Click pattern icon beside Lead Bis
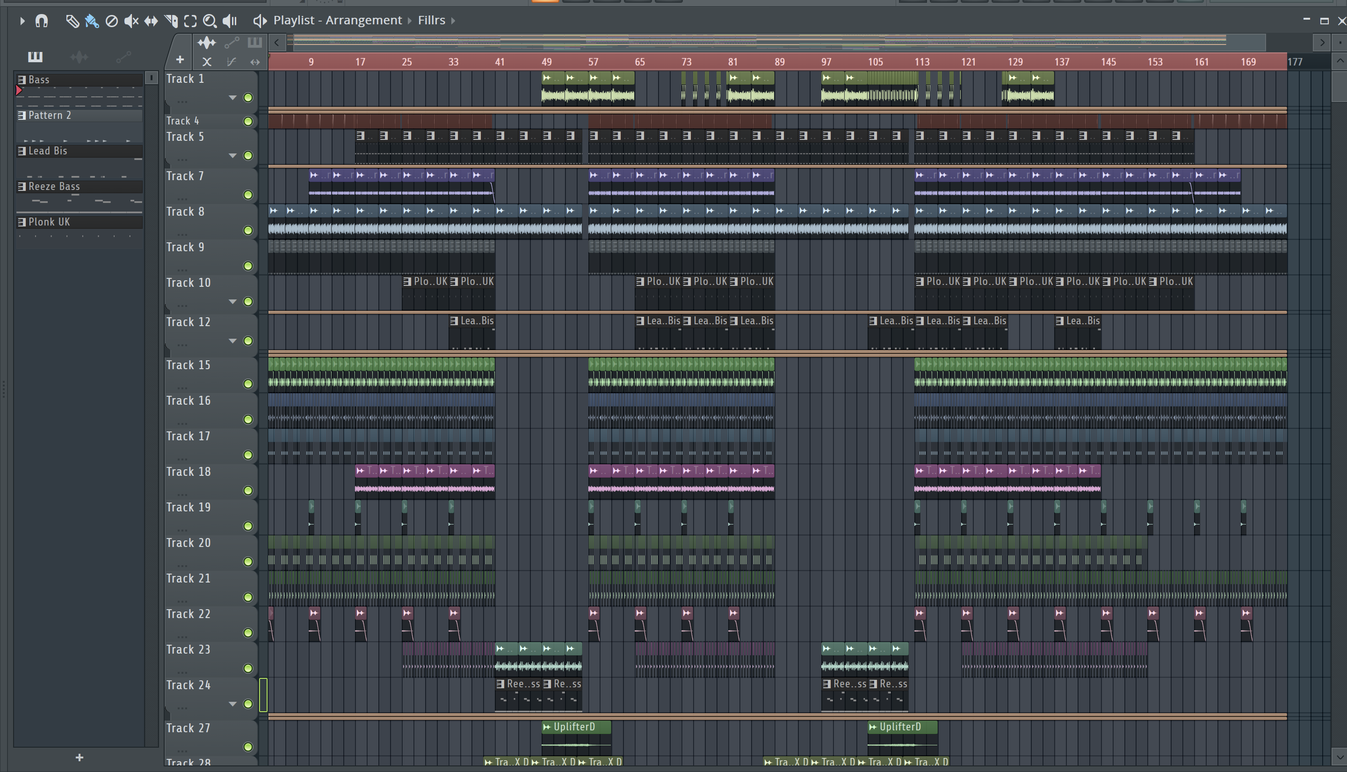1347x772 pixels. coord(22,151)
